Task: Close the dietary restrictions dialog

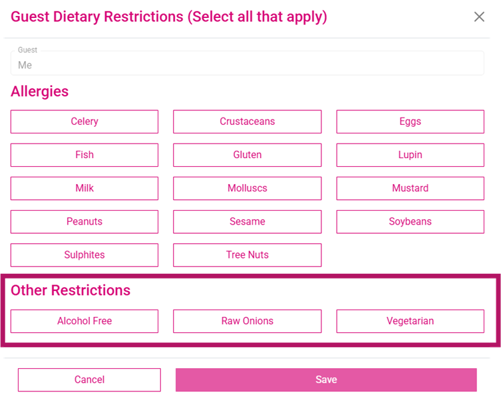Action: [479, 17]
